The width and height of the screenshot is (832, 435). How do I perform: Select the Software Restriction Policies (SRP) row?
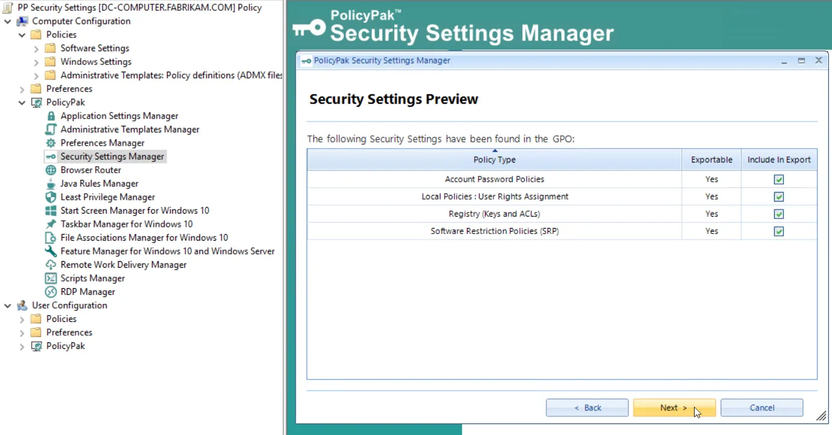(x=562, y=231)
